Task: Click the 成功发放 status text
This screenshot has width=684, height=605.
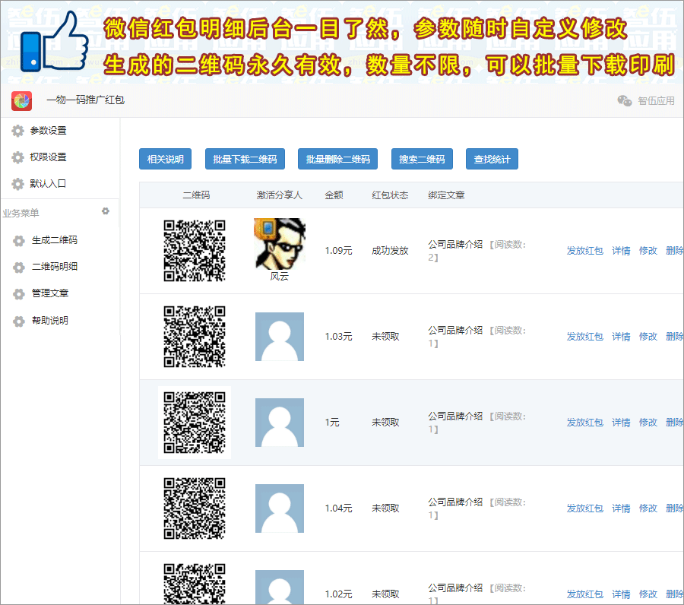Action: [x=390, y=251]
